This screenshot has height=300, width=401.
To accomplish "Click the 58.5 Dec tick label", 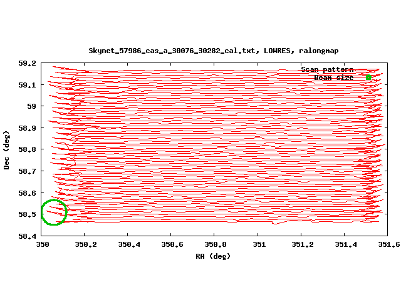I will tap(27, 214).
